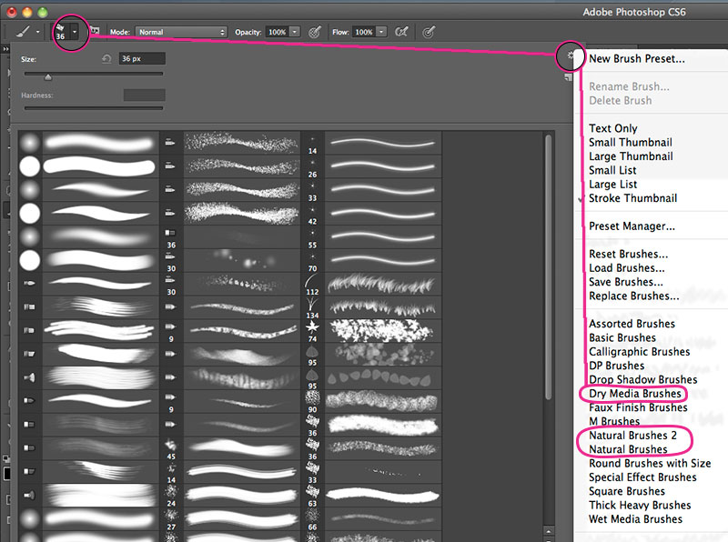This screenshot has width=728, height=542.
Task: Click the create new preset icon under gear
Action: coord(568,77)
